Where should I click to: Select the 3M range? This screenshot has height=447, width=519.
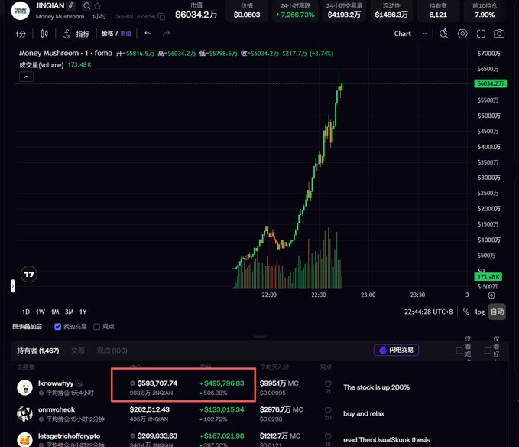click(x=70, y=312)
